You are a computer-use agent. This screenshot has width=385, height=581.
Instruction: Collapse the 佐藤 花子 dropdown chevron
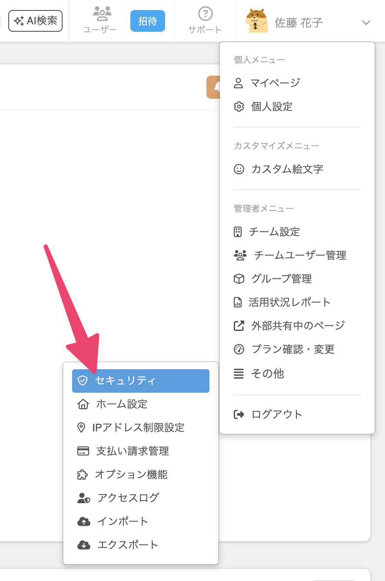pos(366,23)
